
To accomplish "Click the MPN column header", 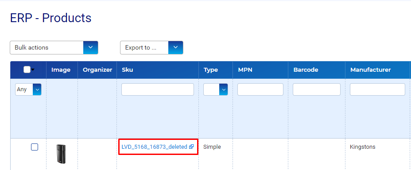I will (x=245, y=70).
